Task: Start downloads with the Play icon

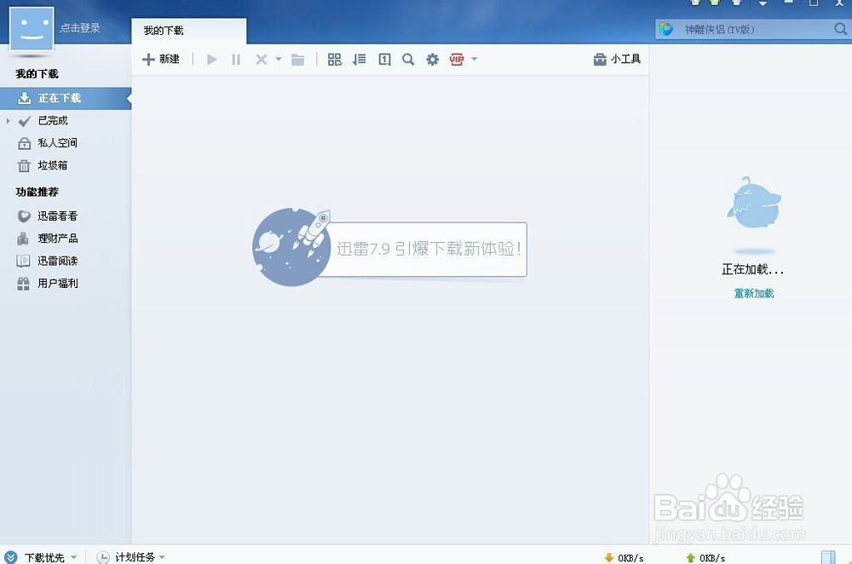Action: pyautogui.click(x=211, y=59)
